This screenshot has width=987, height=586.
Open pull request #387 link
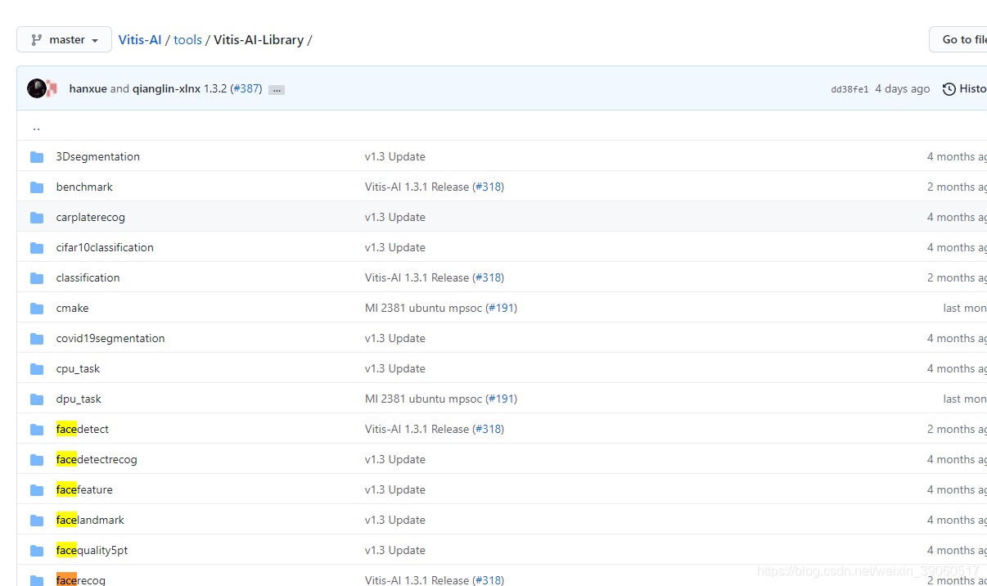pyautogui.click(x=246, y=88)
